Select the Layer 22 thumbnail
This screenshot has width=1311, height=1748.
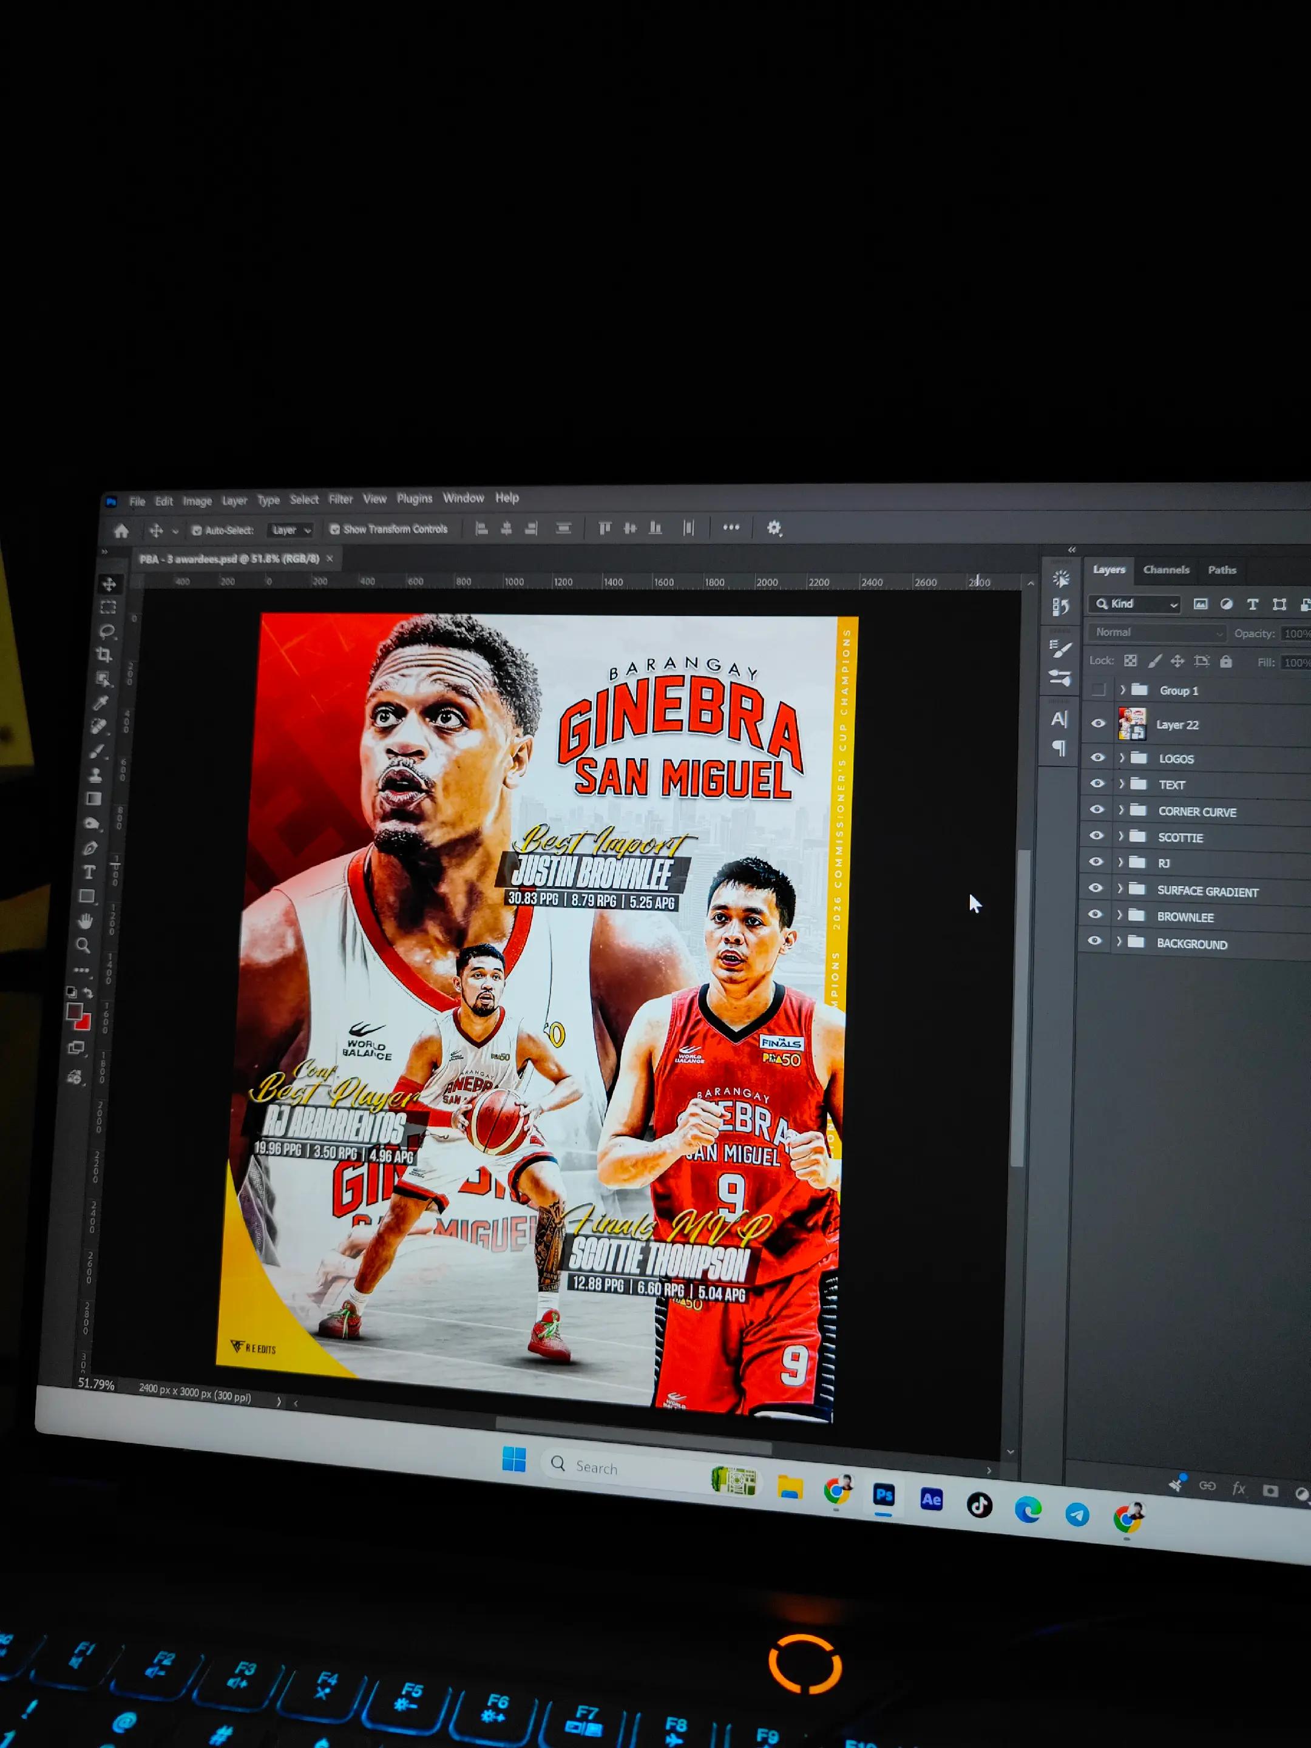(x=1131, y=723)
